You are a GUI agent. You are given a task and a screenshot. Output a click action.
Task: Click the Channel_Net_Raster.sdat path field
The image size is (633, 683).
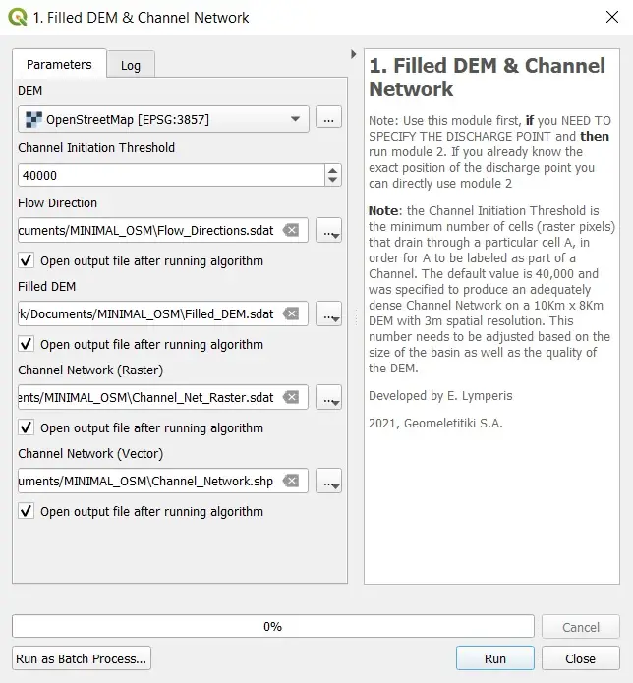click(x=163, y=397)
